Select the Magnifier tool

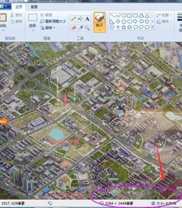[x=87, y=28]
